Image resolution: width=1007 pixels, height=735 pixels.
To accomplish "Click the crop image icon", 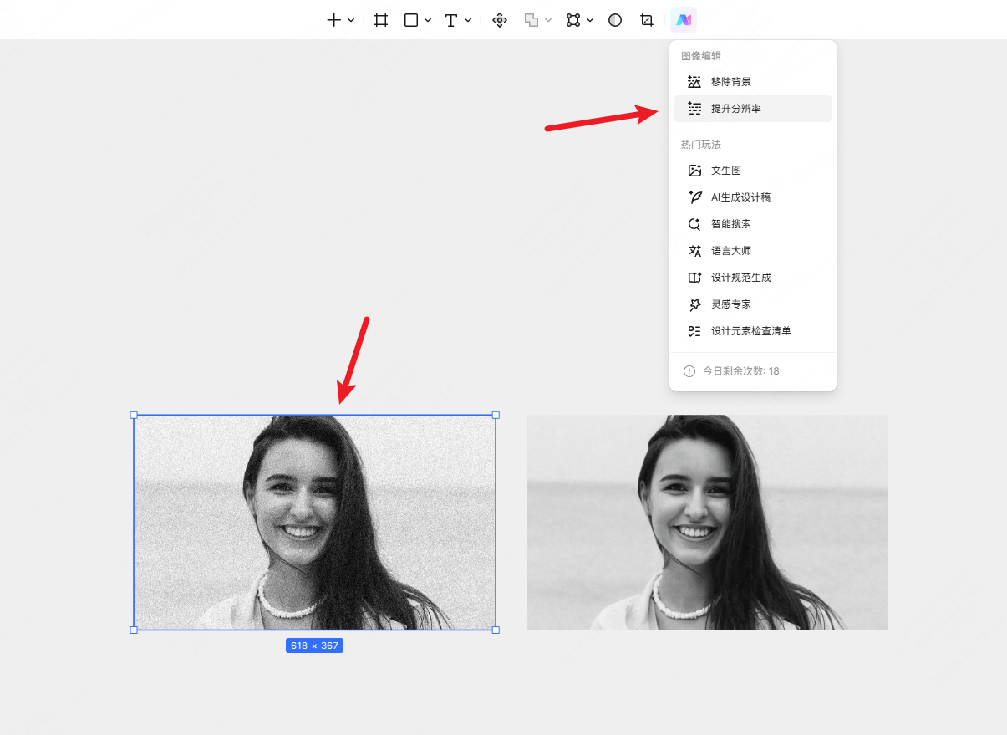I will 646,20.
